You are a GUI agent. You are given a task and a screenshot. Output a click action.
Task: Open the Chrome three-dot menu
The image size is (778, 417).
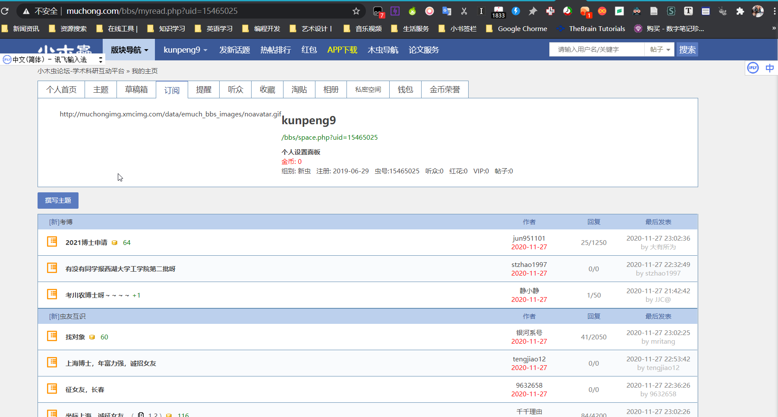point(775,11)
